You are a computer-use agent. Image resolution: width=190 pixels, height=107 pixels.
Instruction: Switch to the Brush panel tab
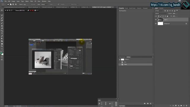coord(126,8)
